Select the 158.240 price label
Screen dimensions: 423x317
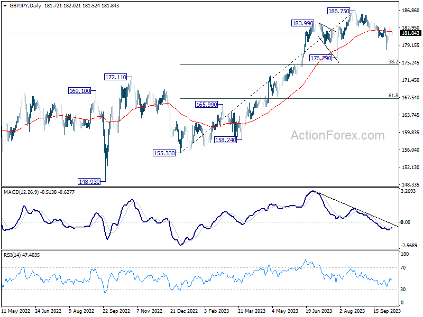point(225,140)
